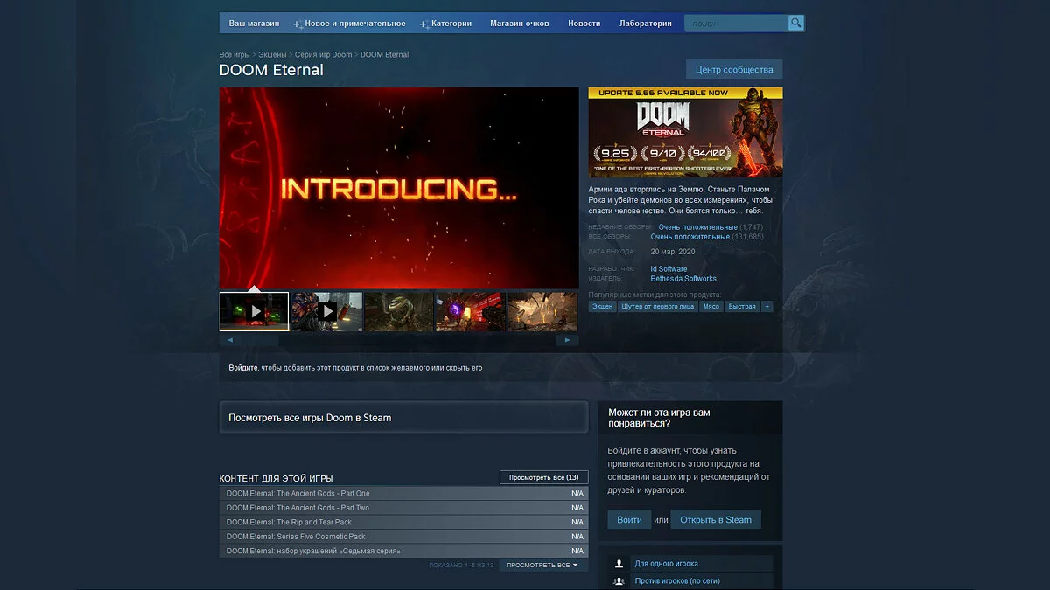Click the DOOM Eternal breadcrumb link
The image size is (1050, 590).
pyautogui.click(x=384, y=55)
